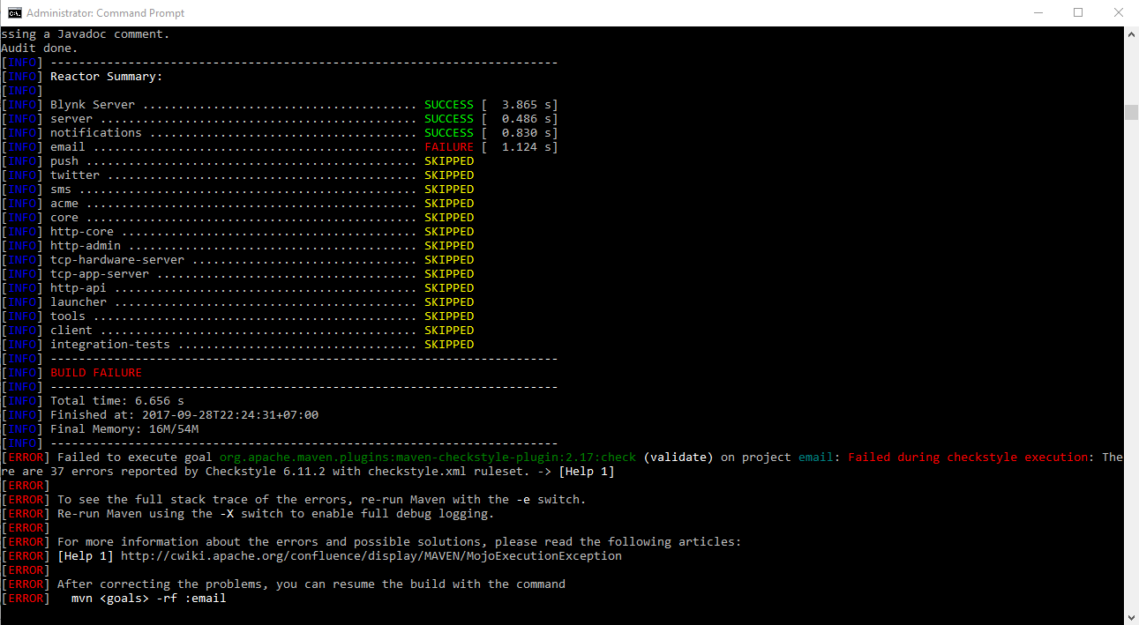Viewport: 1139px width, 625px height.
Task: Click the 'integration-tests' module name
Action: coord(110,345)
